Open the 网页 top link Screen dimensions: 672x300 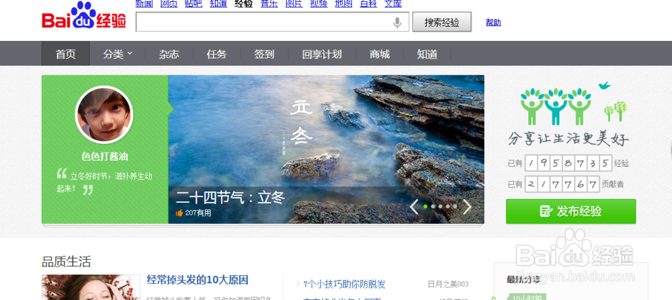169,4
